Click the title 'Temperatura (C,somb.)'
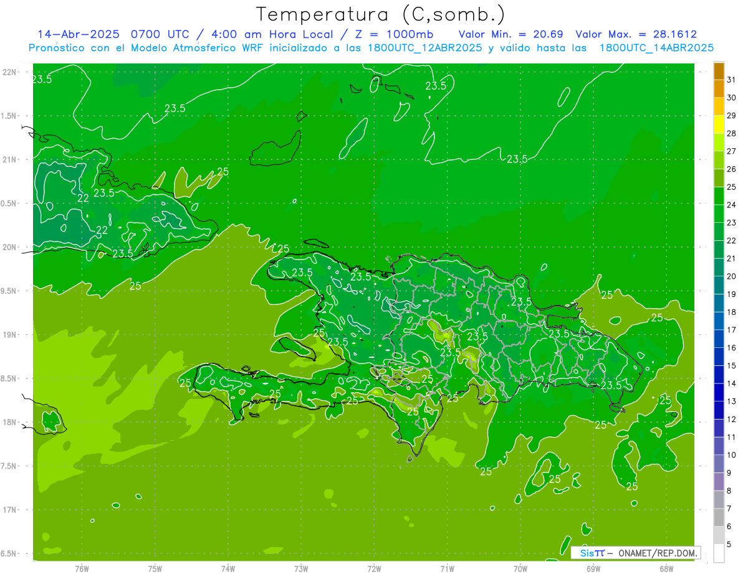748x577 pixels. 380,14
